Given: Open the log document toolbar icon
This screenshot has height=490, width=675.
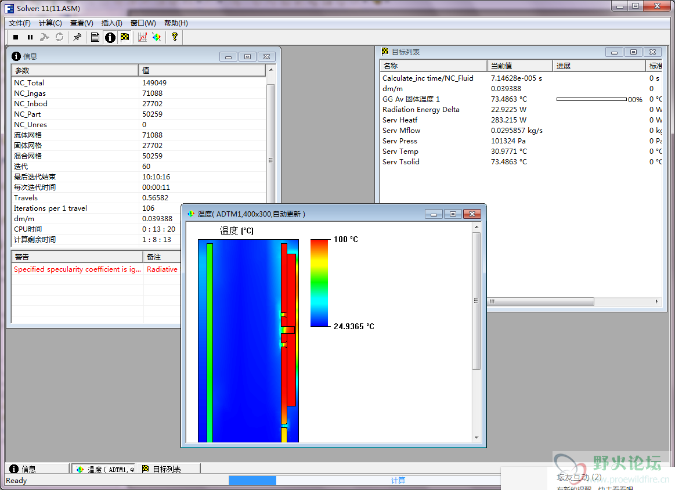Looking at the screenshot, I should tap(95, 38).
